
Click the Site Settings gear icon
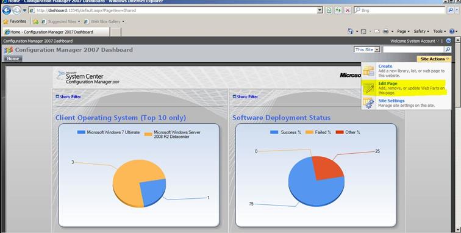point(368,104)
